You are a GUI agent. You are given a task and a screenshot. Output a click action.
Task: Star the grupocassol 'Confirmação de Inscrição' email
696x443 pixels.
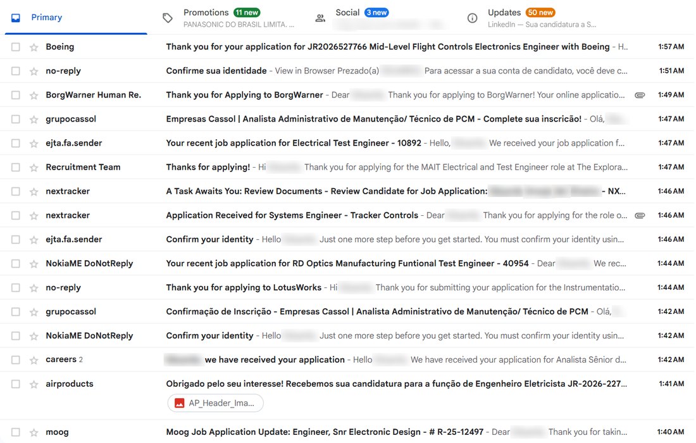(x=34, y=311)
